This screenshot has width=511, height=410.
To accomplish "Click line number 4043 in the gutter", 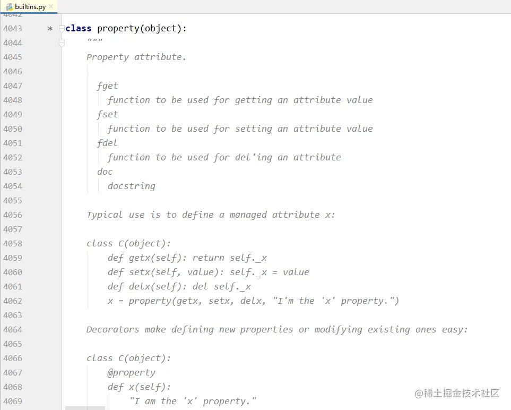I will coord(13,29).
